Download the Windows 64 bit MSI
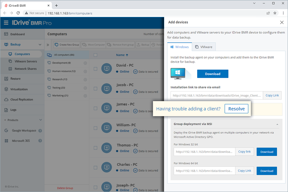The width and height of the screenshot is (288, 192). (x=267, y=171)
